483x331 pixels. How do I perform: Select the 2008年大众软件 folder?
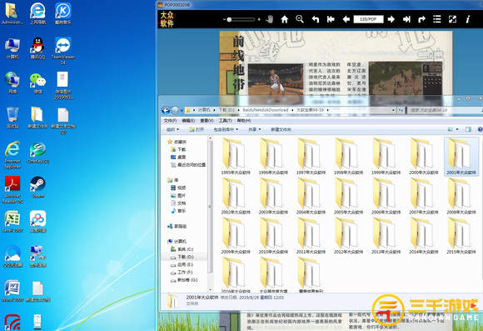pos(461,196)
